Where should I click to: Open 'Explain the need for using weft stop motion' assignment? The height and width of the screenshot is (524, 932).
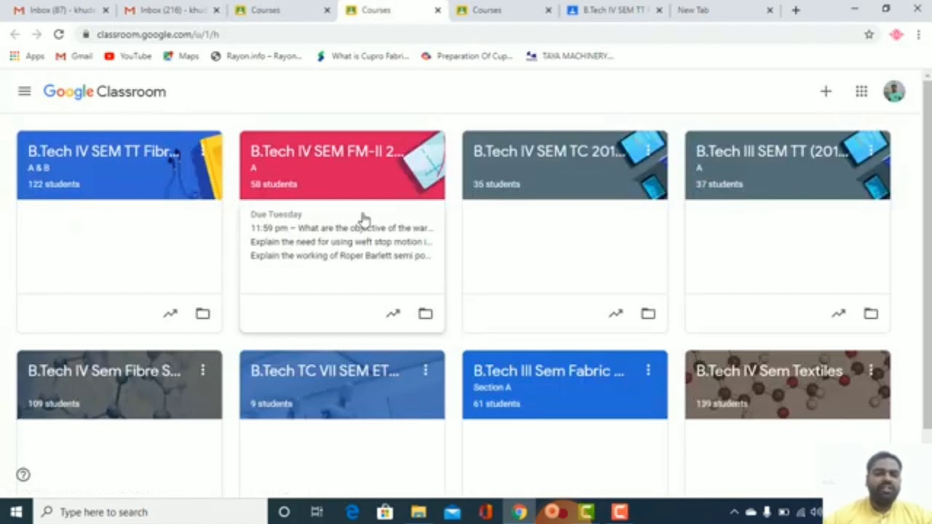tap(341, 242)
